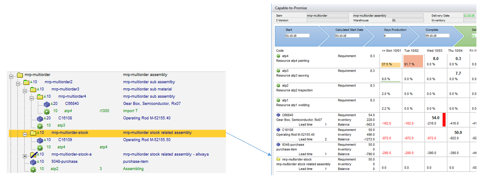
Task: Click the green gear icon for atp2 Assembling
Action: pyautogui.click(x=33, y=169)
